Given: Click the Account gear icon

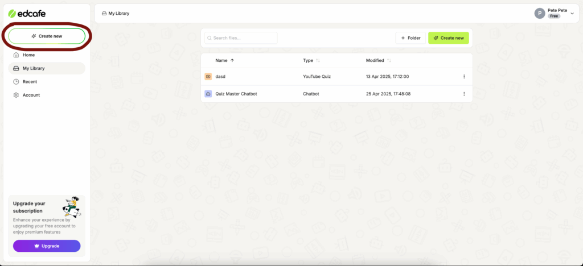Looking at the screenshot, I should [16, 95].
